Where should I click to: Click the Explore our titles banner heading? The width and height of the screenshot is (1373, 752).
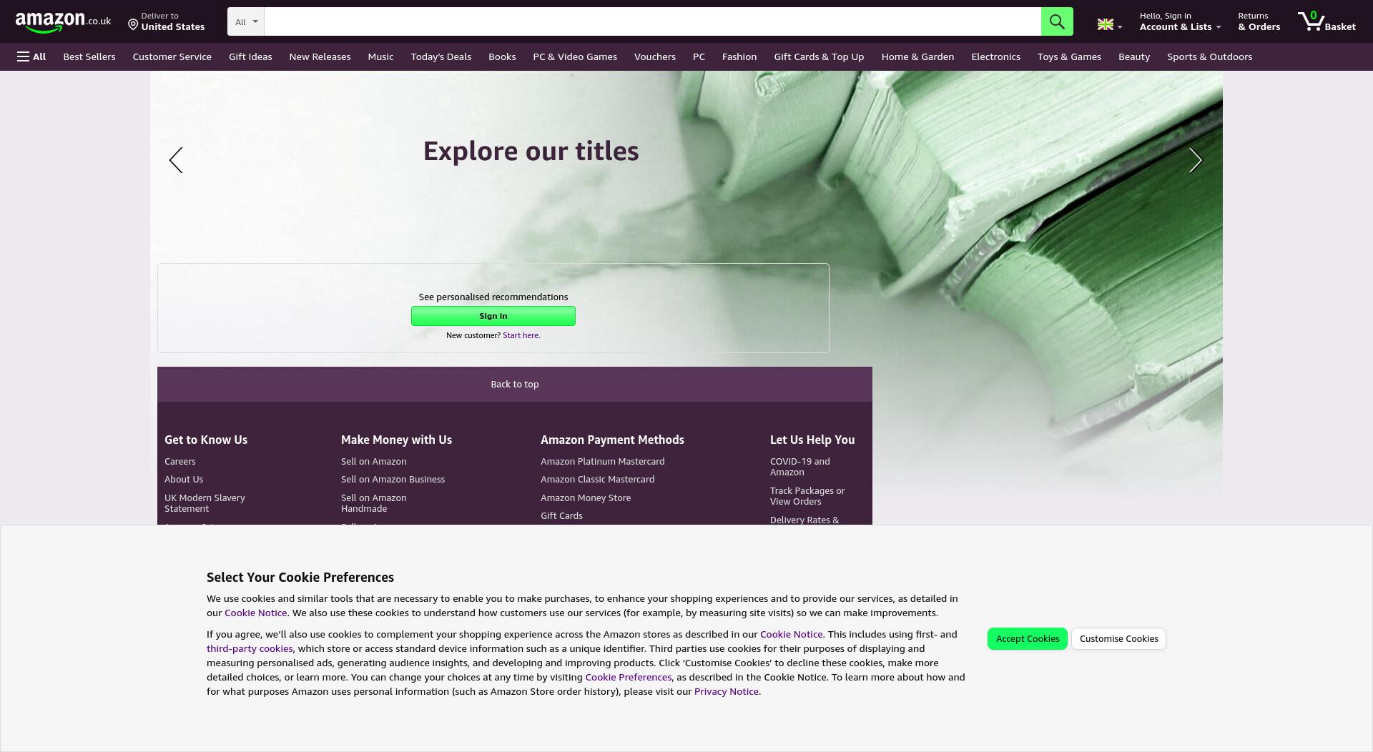pos(531,152)
